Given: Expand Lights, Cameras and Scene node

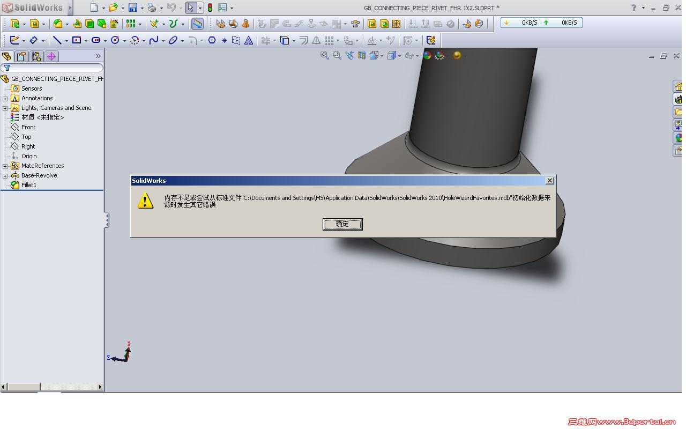Looking at the screenshot, I should (5, 108).
